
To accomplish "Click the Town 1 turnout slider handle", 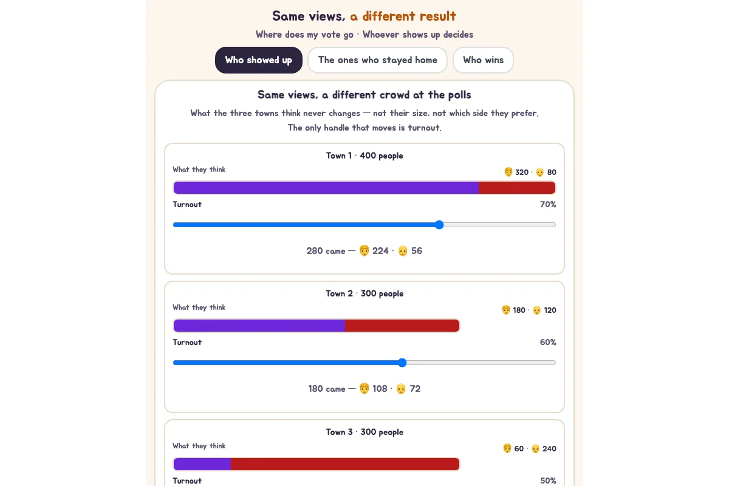I will tap(439, 225).
